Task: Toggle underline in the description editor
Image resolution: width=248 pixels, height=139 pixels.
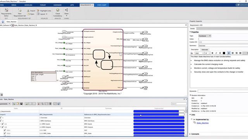Action: click(x=220, y=53)
